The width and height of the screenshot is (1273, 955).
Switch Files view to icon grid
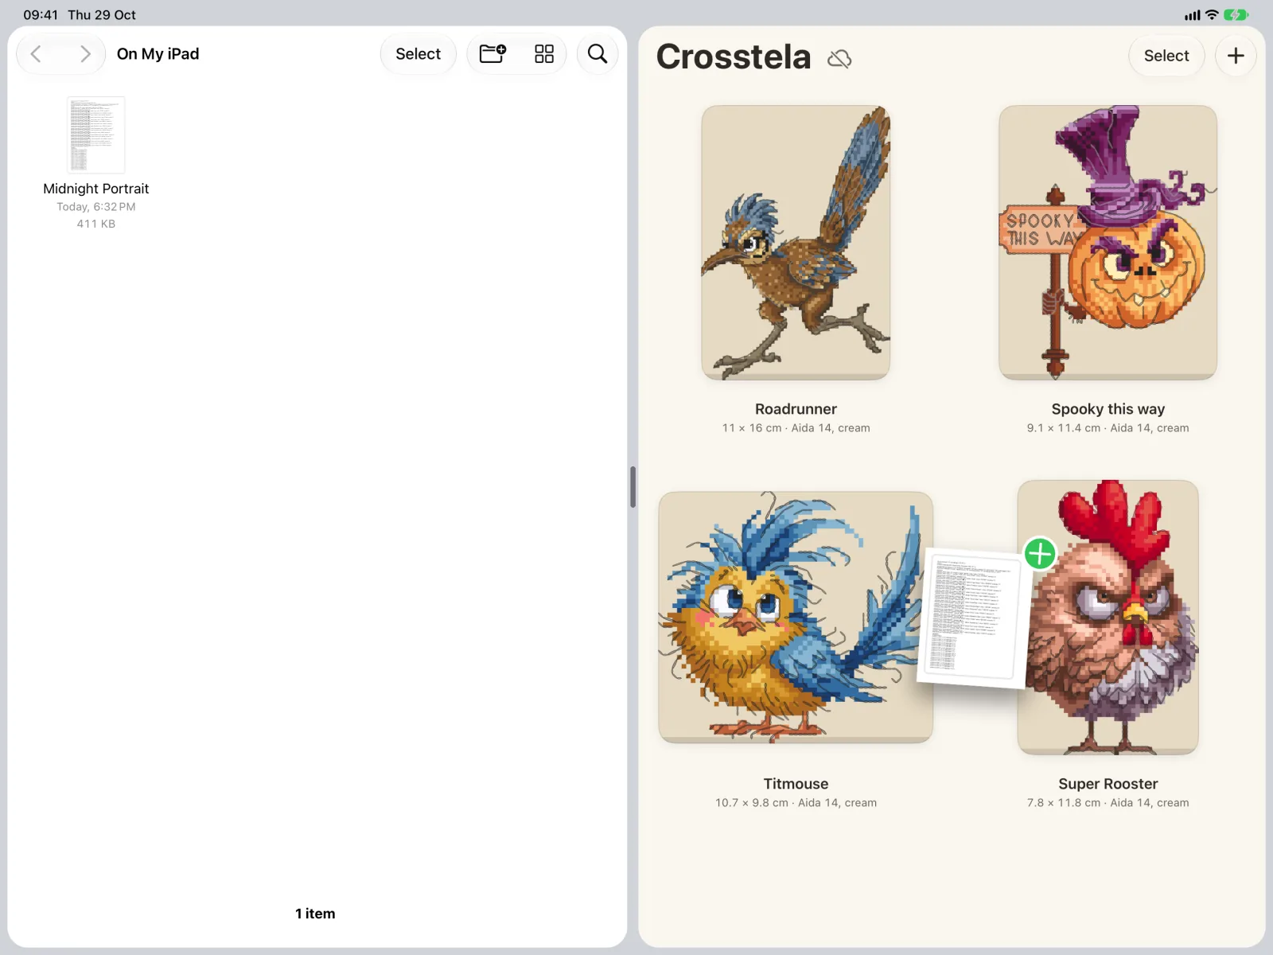pyautogui.click(x=544, y=54)
